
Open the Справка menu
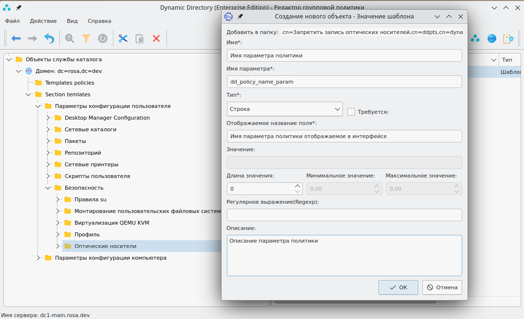tap(99, 21)
